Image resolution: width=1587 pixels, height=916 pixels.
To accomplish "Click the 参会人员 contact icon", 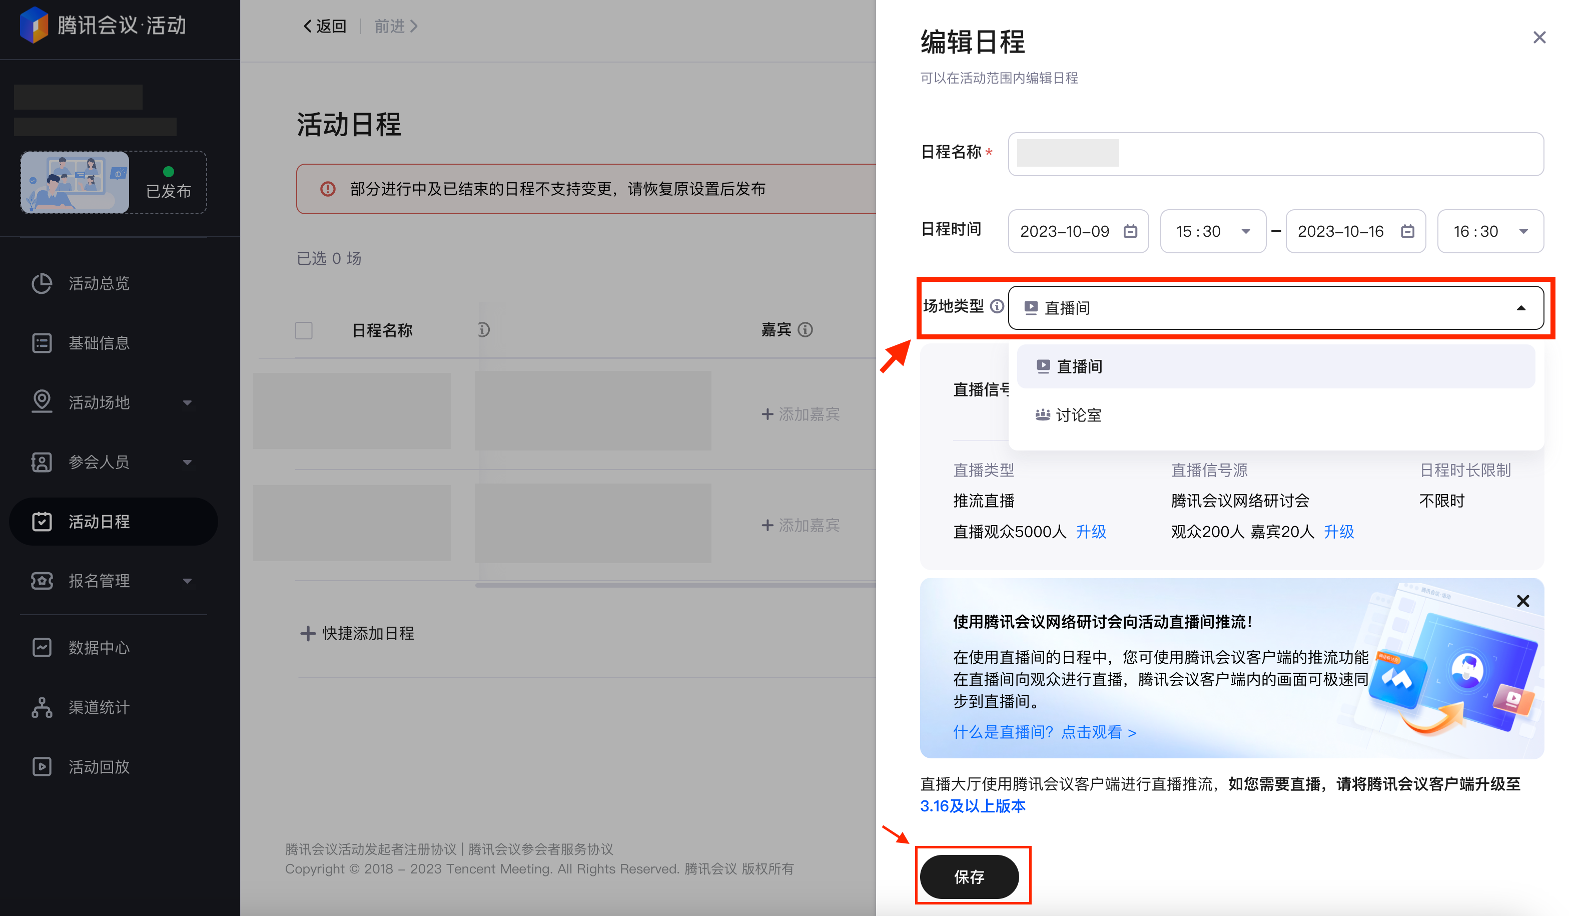I will click(x=42, y=462).
